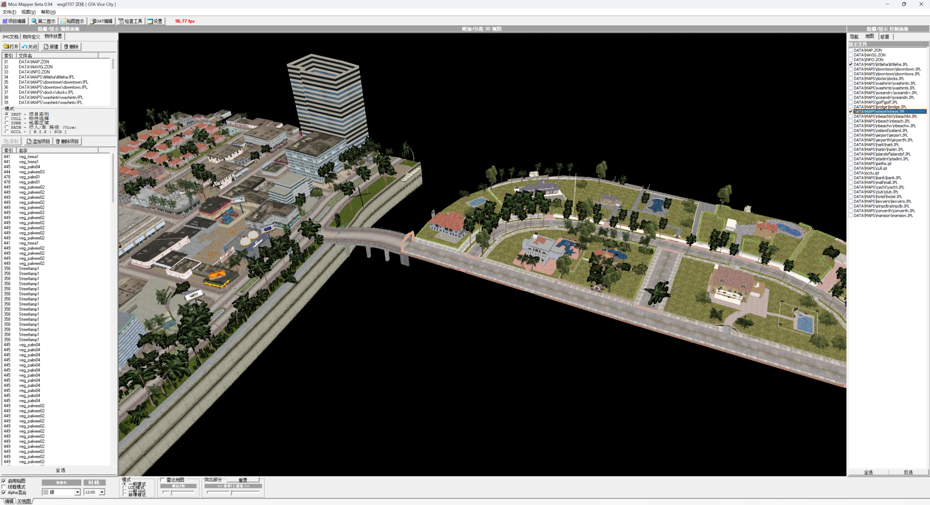Open the 帮助(H) menu
Viewport: 930px width, 505px height.
tap(48, 12)
